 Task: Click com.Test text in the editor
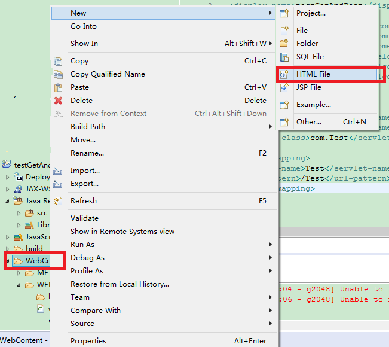click(x=329, y=138)
